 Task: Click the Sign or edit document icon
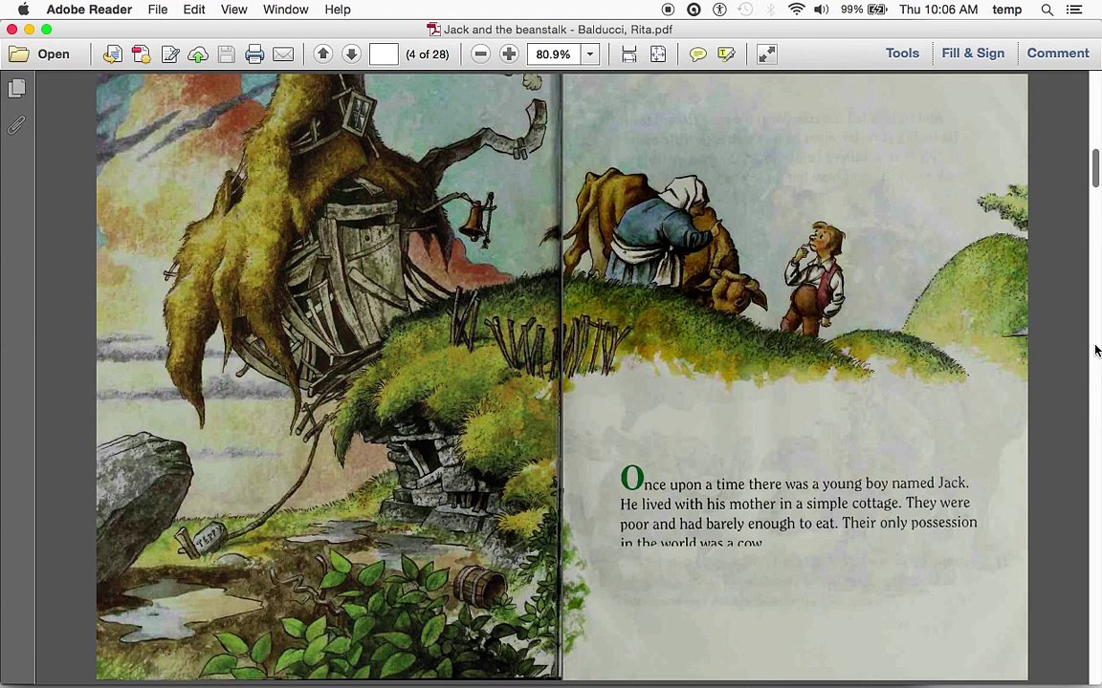(x=170, y=54)
